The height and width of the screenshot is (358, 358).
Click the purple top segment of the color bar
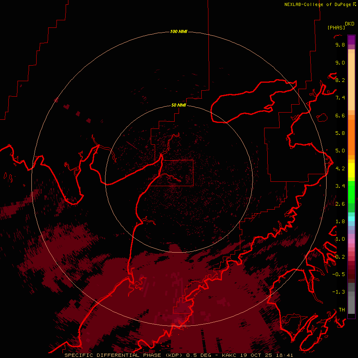click(x=351, y=40)
